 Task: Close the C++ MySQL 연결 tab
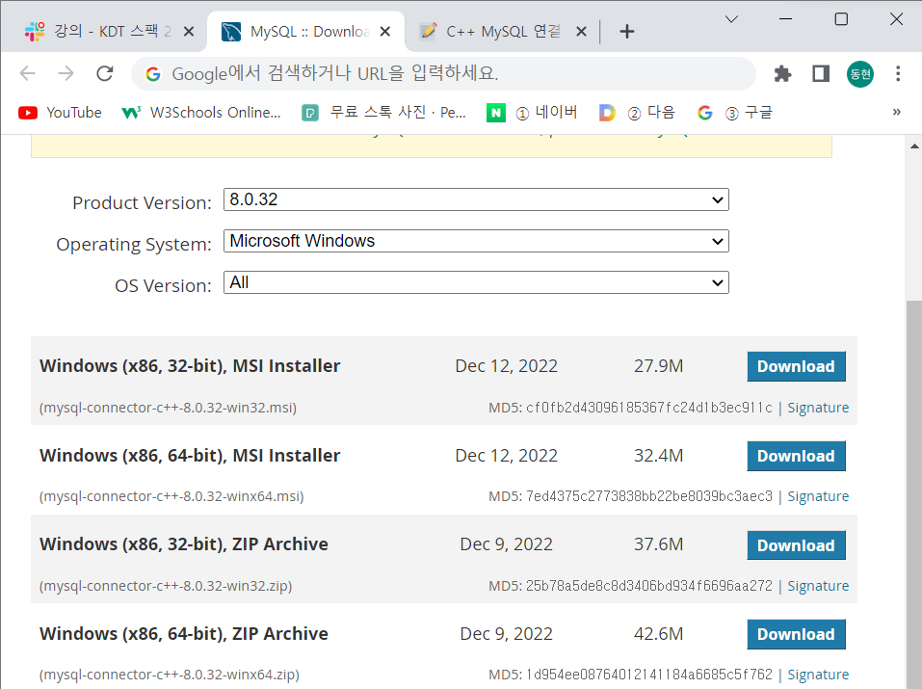point(581,31)
